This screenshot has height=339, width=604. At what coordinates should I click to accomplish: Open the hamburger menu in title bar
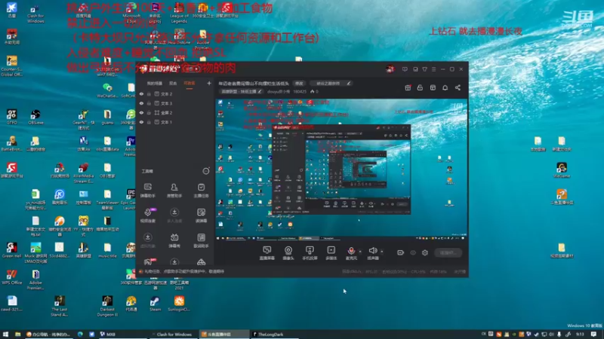[433, 69]
